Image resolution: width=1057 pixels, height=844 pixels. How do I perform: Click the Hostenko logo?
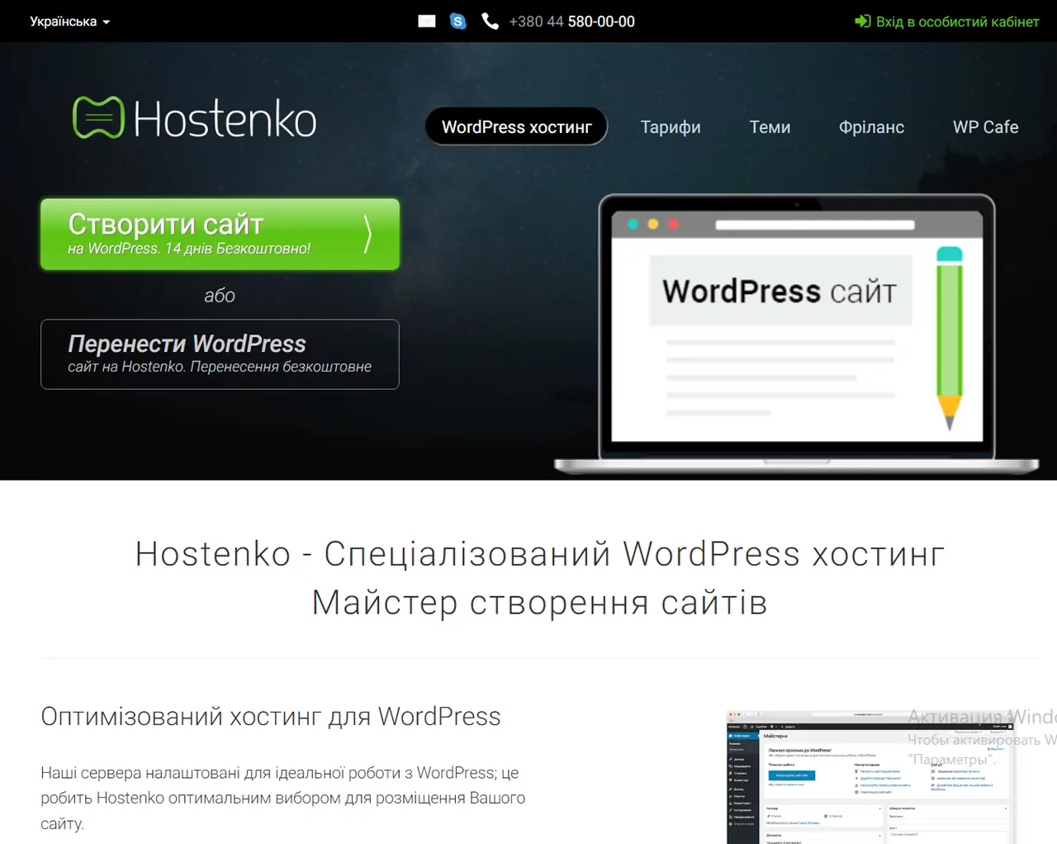(x=195, y=118)
